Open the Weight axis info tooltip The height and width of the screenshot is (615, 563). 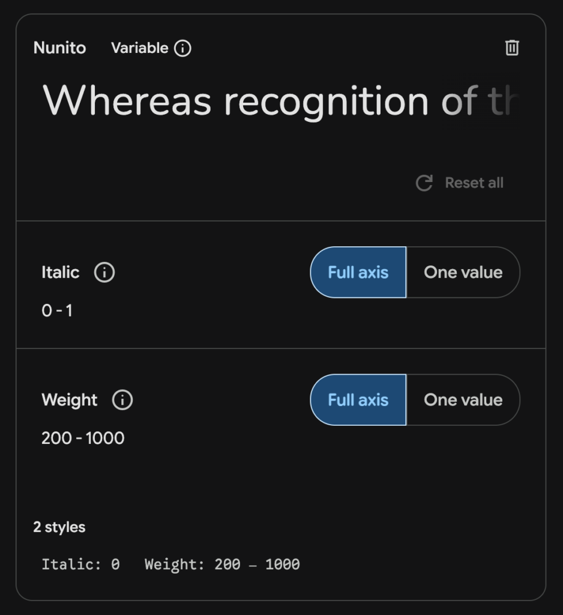tap(122, 400)
